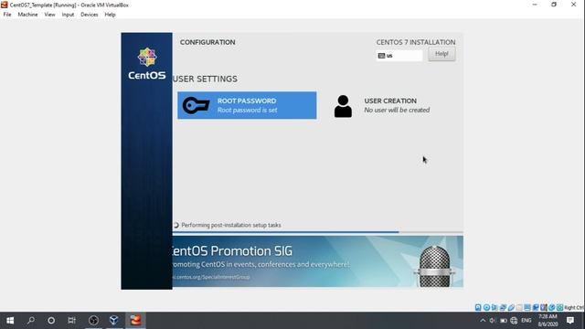
Task: Switch to OBS Studio taskbar app
Action: (93, 321)
